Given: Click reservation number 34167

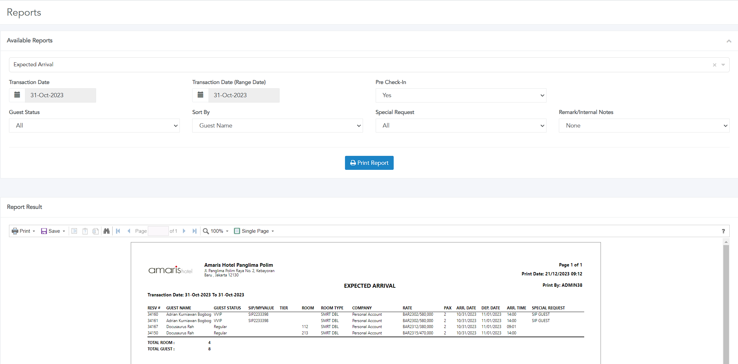Looking at the screenshot, I should [x=153, y=327].
